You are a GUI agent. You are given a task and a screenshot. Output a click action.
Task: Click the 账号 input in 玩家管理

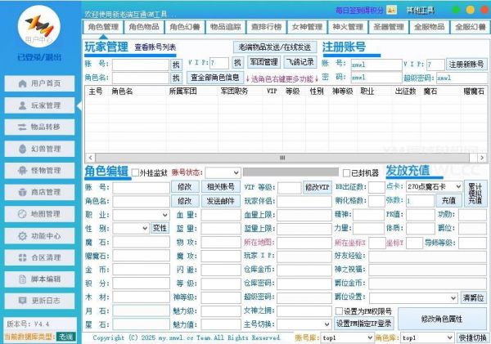point(141,65)
